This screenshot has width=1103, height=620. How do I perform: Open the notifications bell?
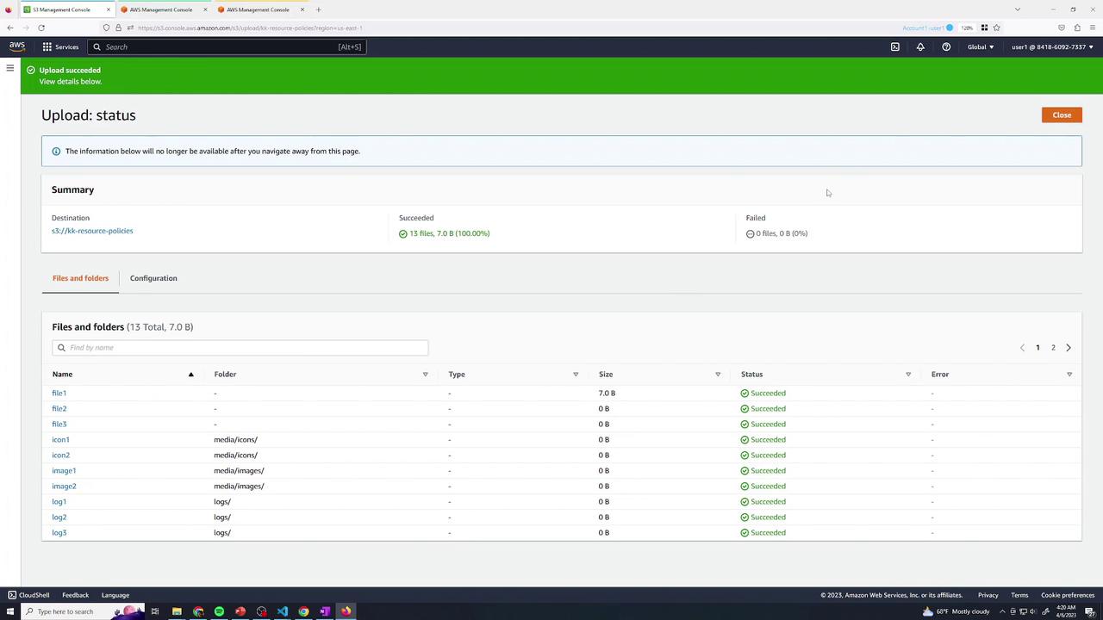tap(920, 46)
